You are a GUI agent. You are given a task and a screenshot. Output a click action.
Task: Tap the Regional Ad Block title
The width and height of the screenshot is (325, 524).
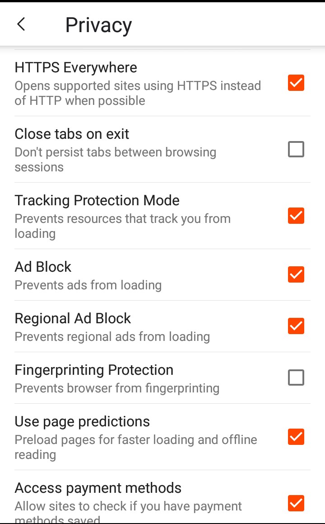coord(73,318)
